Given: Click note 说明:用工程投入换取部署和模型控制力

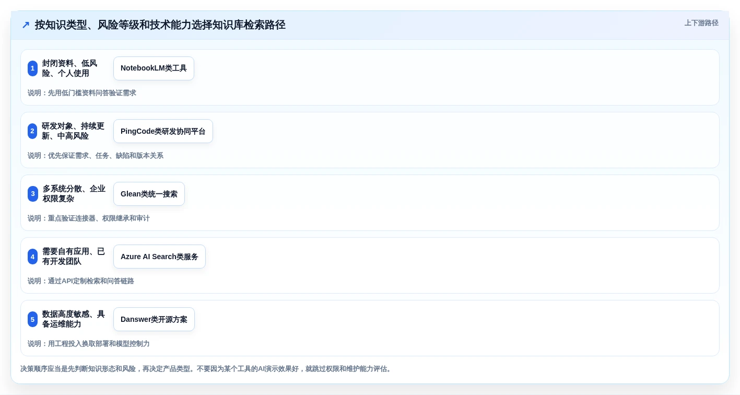Looking at the screenshot, I should coord(89,344).
